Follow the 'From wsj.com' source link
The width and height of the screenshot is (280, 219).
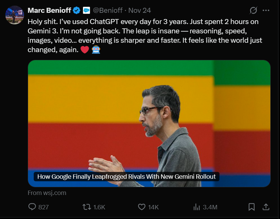(47, 193)
